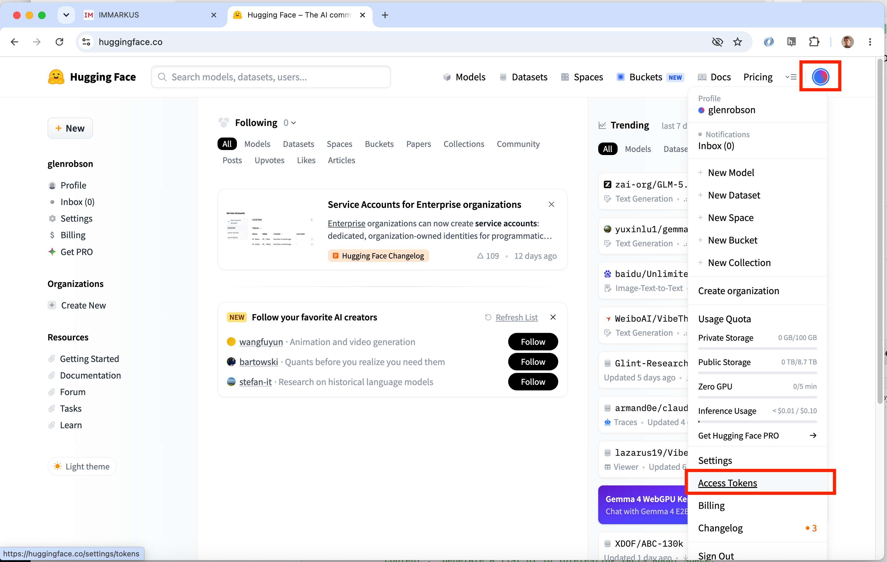
Task: Select the Datasets filter tab under Following
Action: click(298, 144)
